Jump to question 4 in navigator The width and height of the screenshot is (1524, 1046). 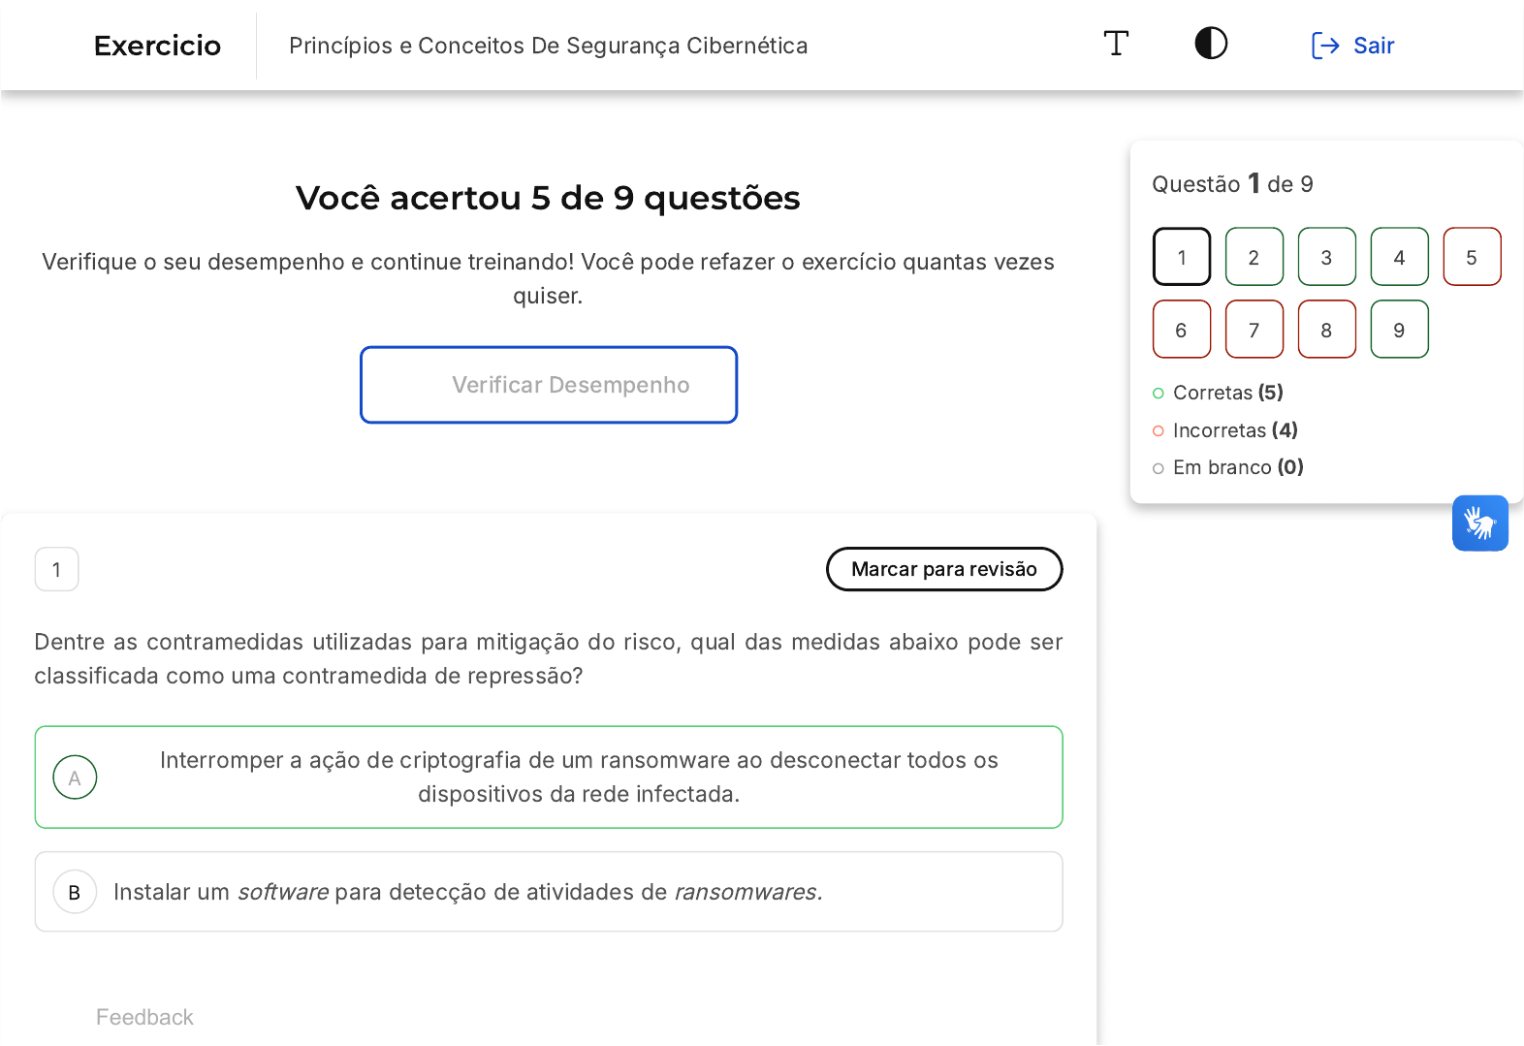pos(1399,257)
